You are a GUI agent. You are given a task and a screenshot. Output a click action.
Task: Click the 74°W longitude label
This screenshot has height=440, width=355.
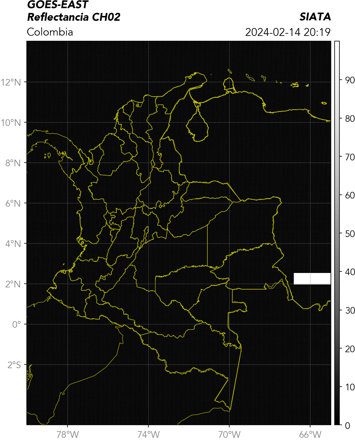(148, 434)
